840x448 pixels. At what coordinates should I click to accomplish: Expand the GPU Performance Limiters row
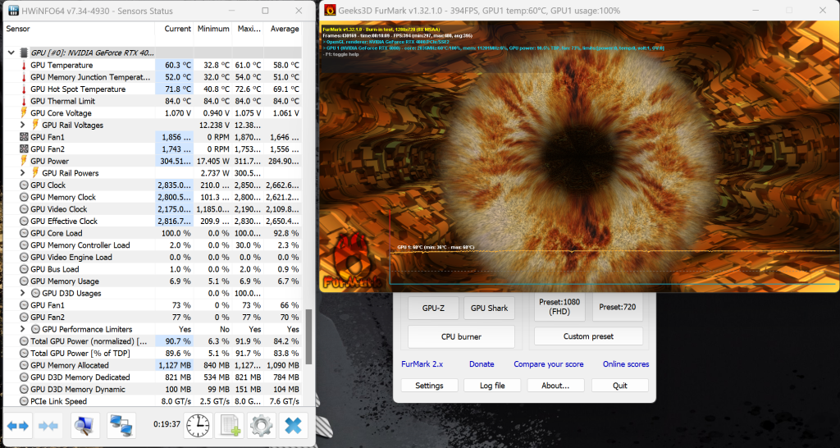[x=22, y=329]
